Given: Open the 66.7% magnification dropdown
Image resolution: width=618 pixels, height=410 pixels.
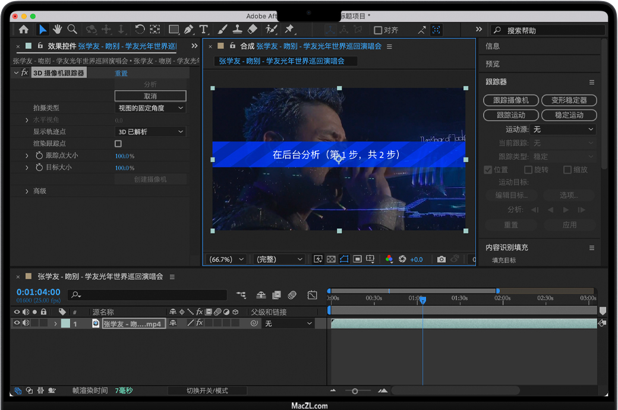Looking at the screenshot, I should click(x=226, y=259).
